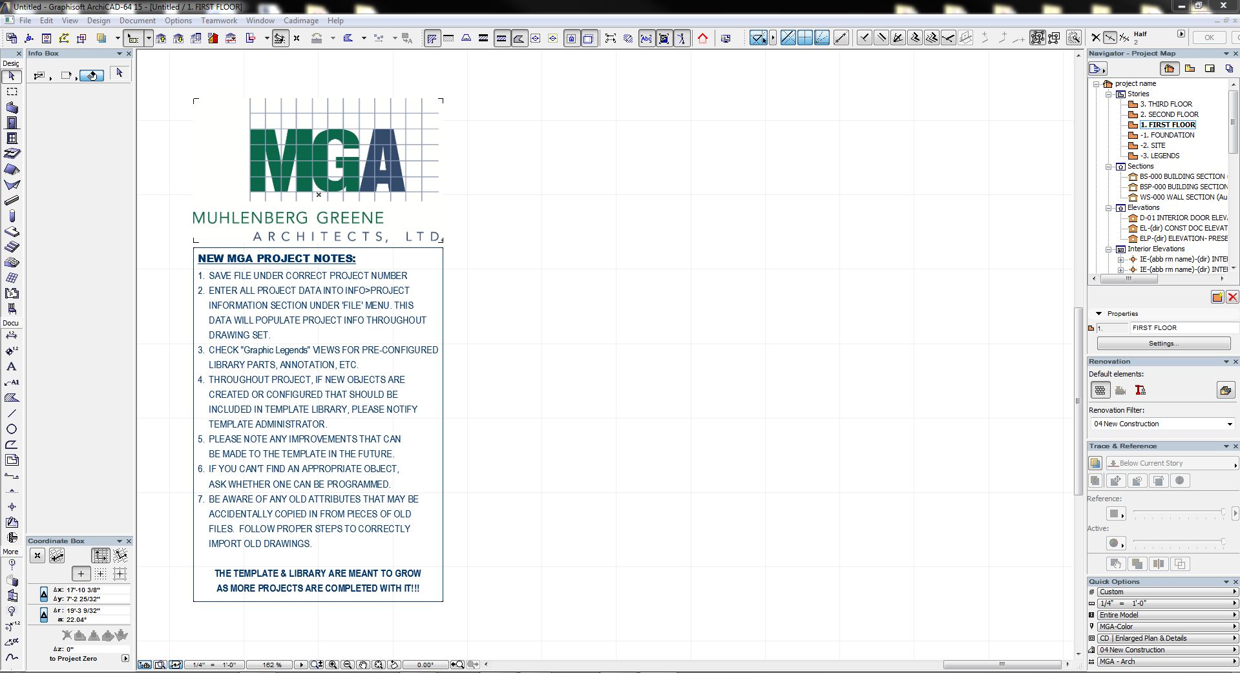Click the 1/4" = 1'-0" scale button at bottom
Image resolution: width=1240 pixels, height=673 pixels.
tap(214, 665)
